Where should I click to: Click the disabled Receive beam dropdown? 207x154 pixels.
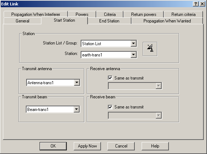[135, 116]
